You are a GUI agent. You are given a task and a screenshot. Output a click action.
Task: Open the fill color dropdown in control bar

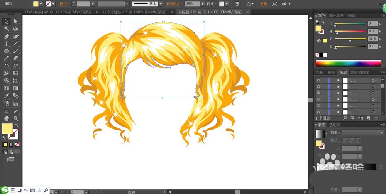coord(41,4)
